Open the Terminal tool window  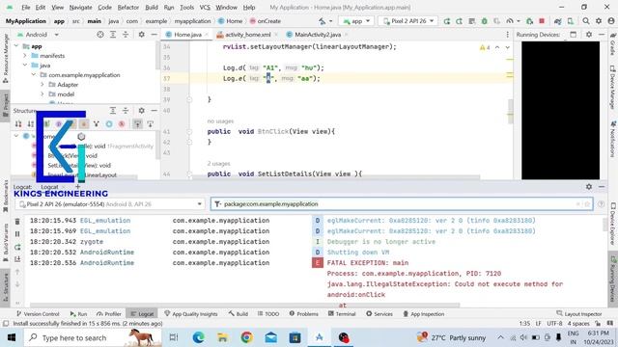[342, 313]
